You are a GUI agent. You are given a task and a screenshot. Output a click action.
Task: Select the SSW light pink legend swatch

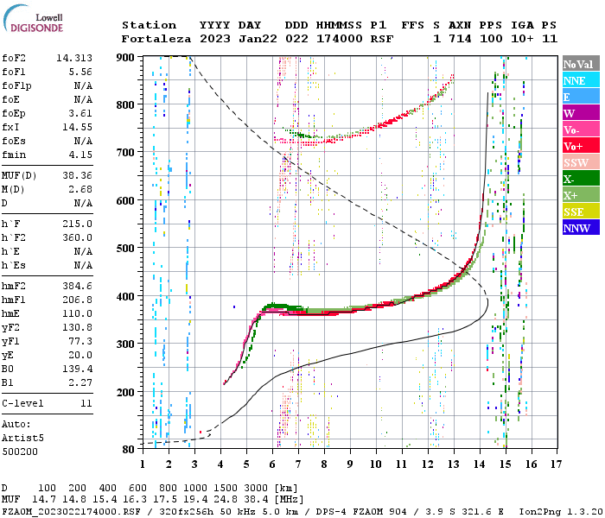pos(581,162)
